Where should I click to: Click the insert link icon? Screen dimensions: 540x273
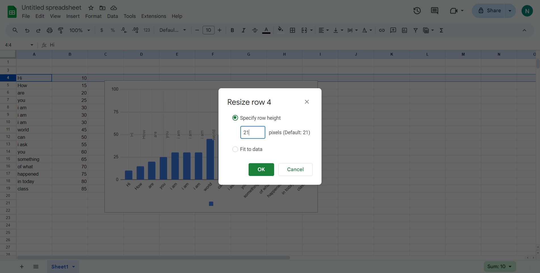[x=382, y=30]
